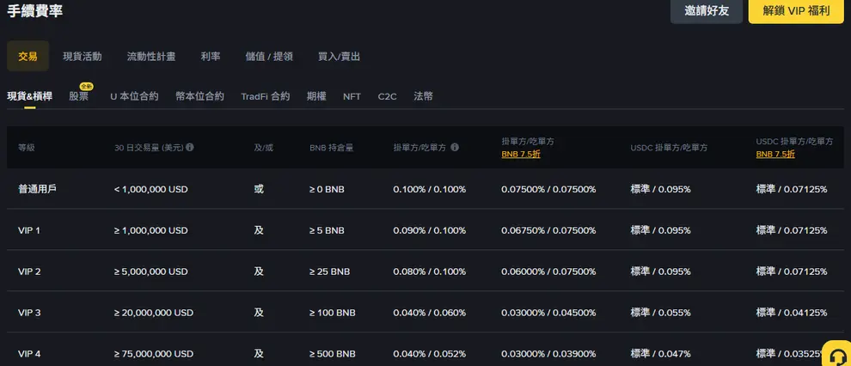851x366 pixels.
Task: Select the 期權 sub-tab
Action: tap(316, 96)
